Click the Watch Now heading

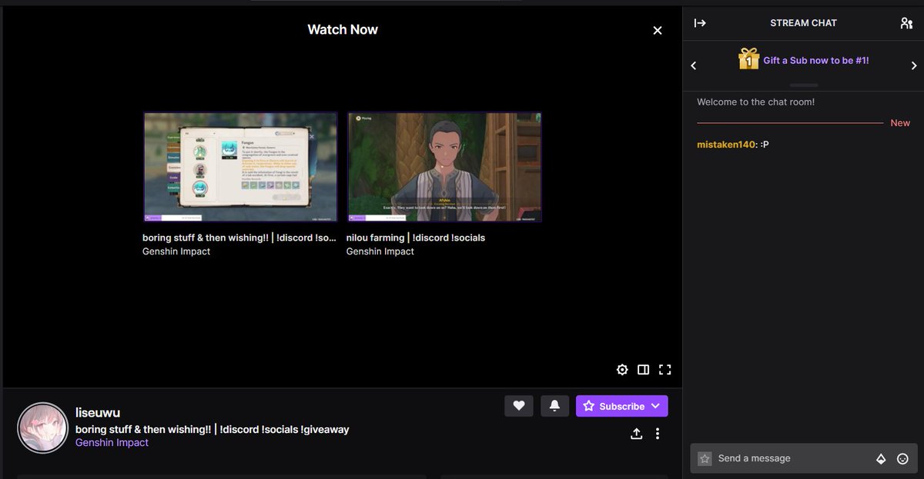343,29
